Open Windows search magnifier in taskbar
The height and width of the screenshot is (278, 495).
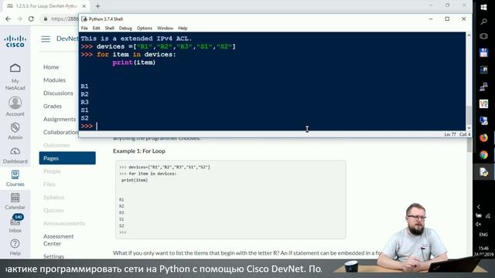(x=483, y=22)
